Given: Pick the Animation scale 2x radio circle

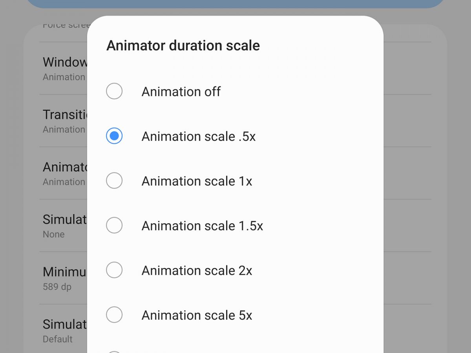Looking at the screenshot, I should [114, 270].
